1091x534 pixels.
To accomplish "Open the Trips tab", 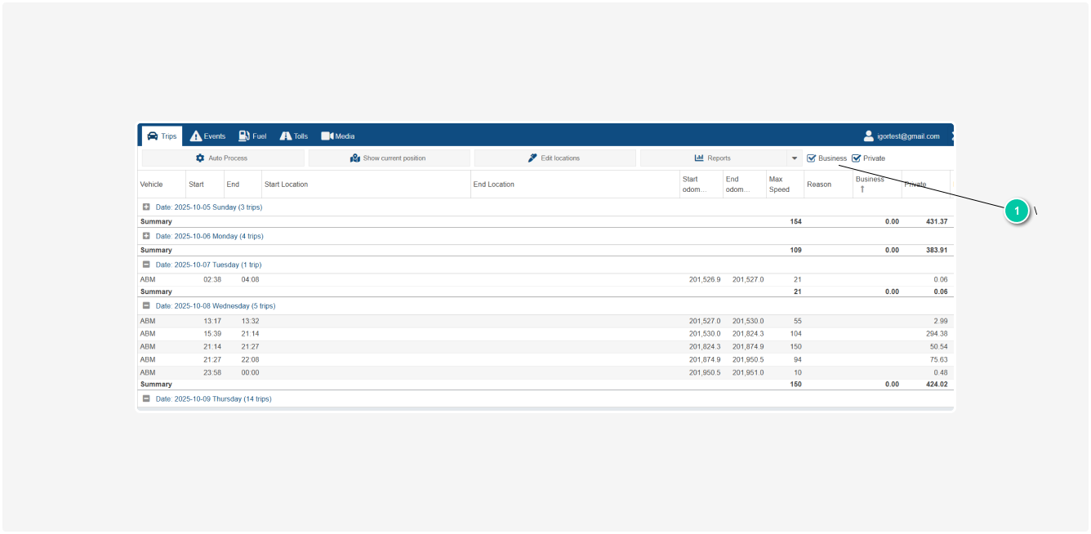I will coord(162,136).
